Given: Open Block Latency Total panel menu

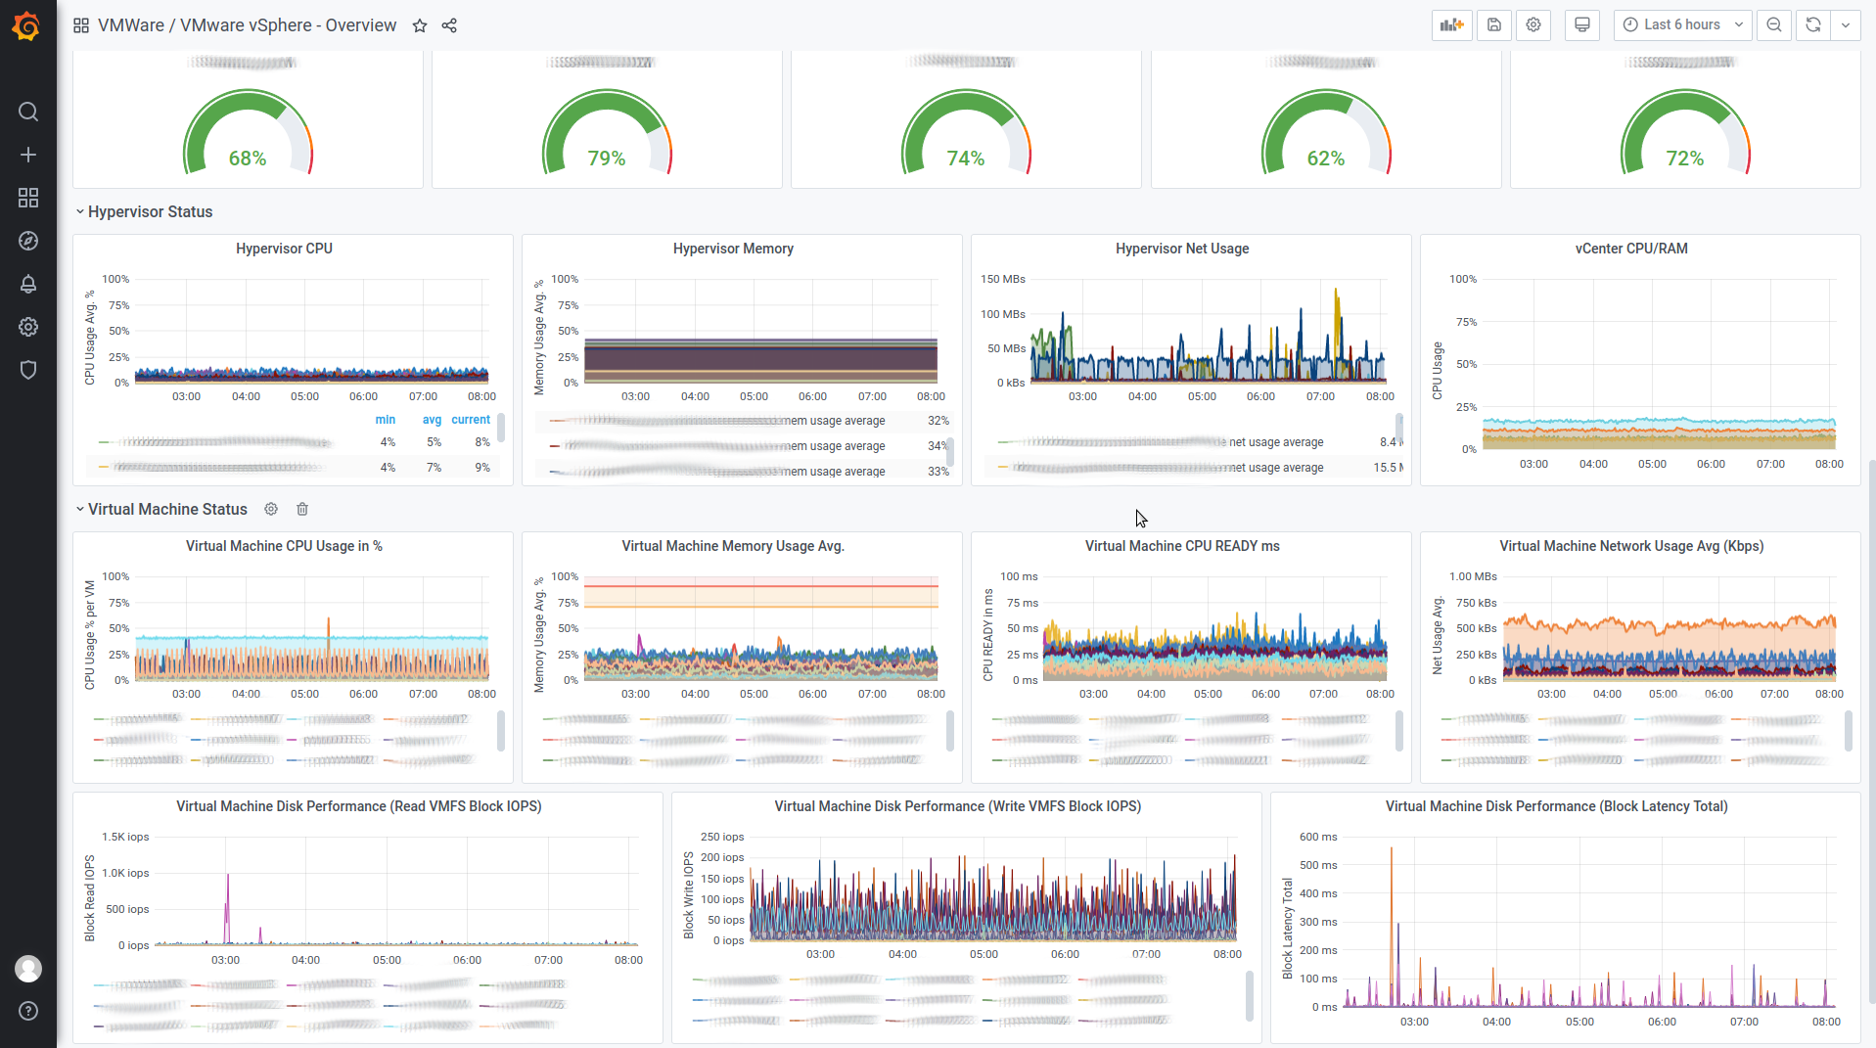Looking at the screenshot, I should [1557, 806].
